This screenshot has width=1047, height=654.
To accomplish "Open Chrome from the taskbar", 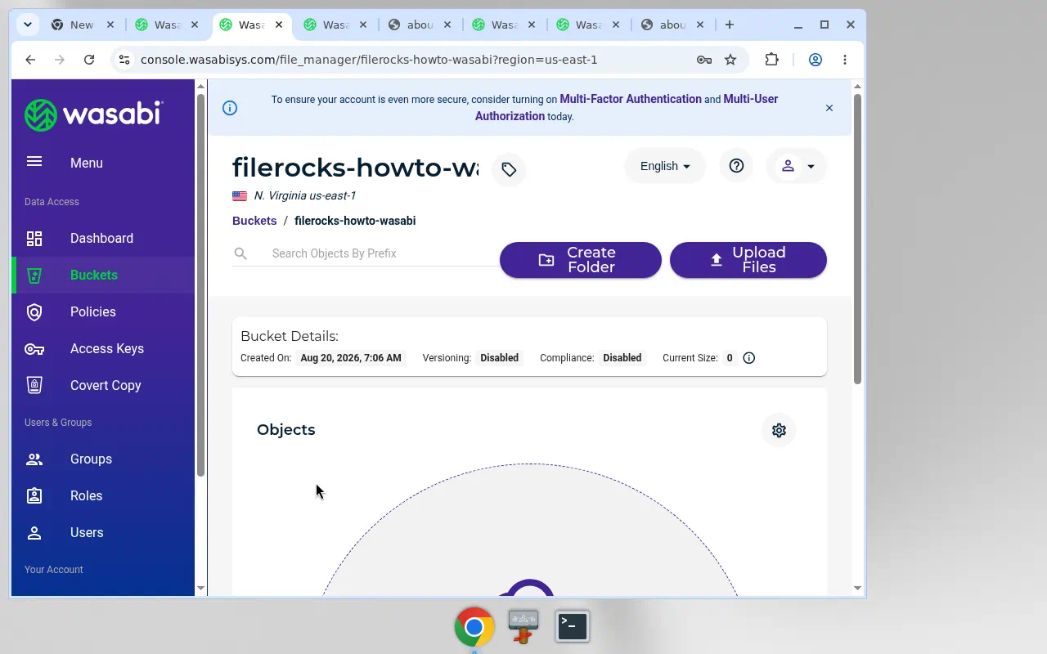I will point(474,627).
